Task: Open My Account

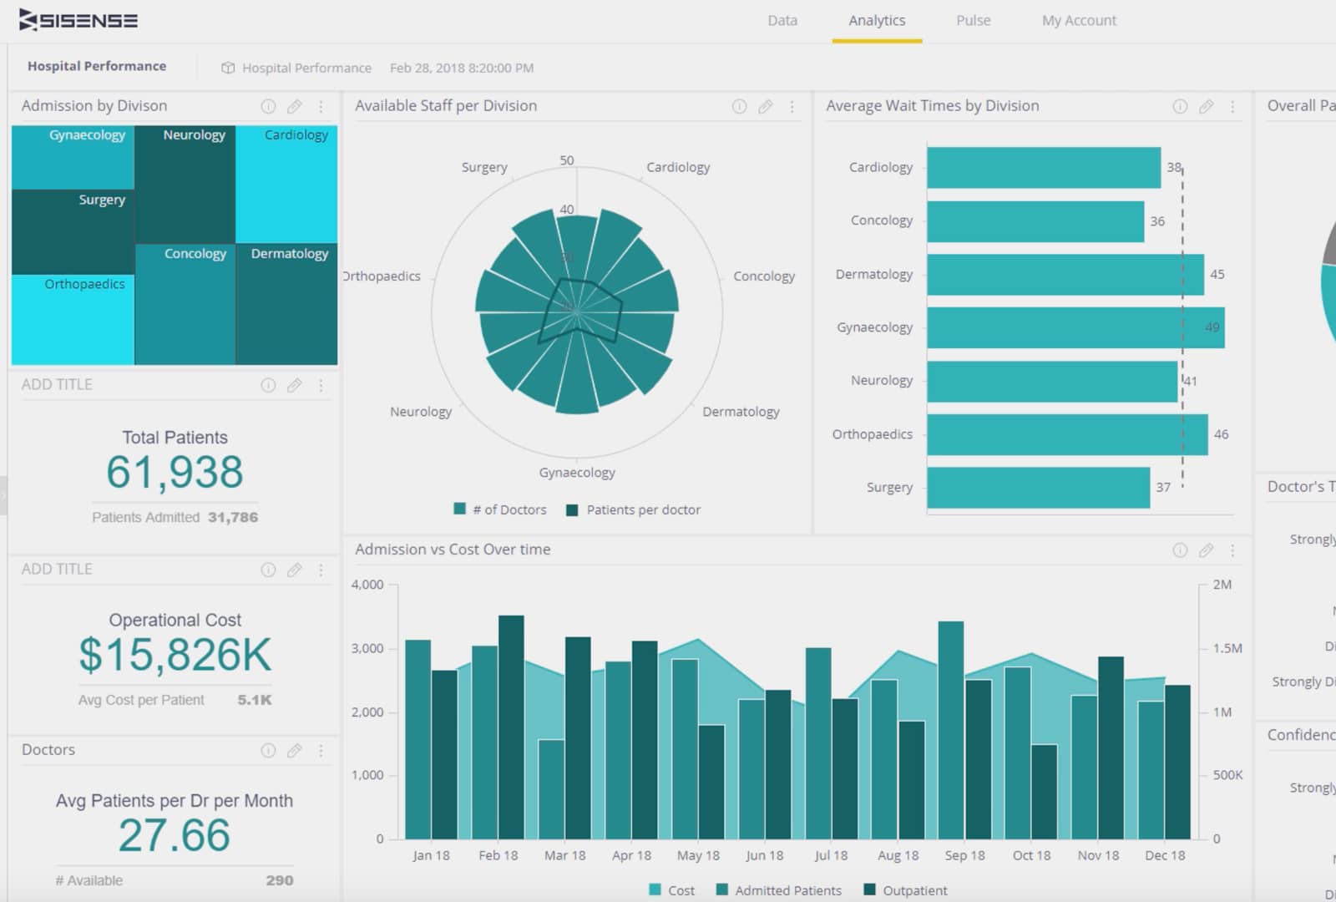Action: [1078, 20]
